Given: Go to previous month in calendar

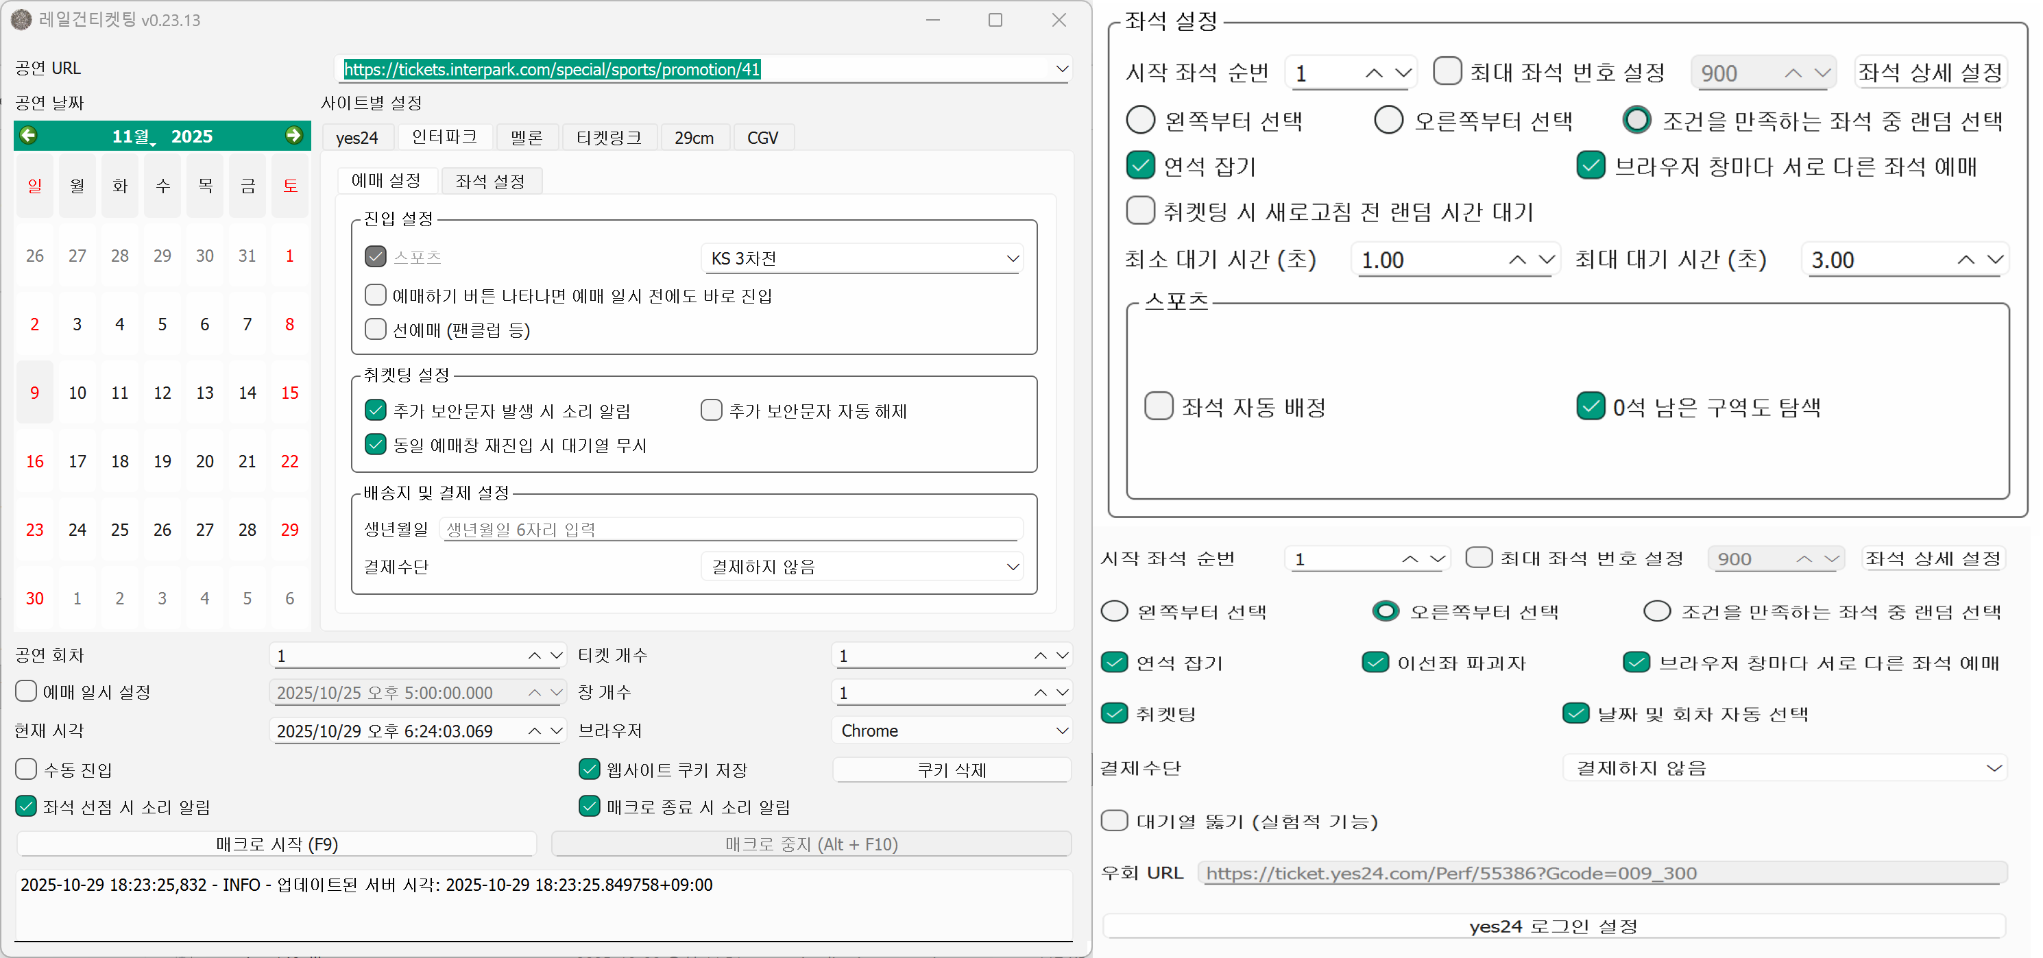Looking at the screenshot, I should coord(29,136).
